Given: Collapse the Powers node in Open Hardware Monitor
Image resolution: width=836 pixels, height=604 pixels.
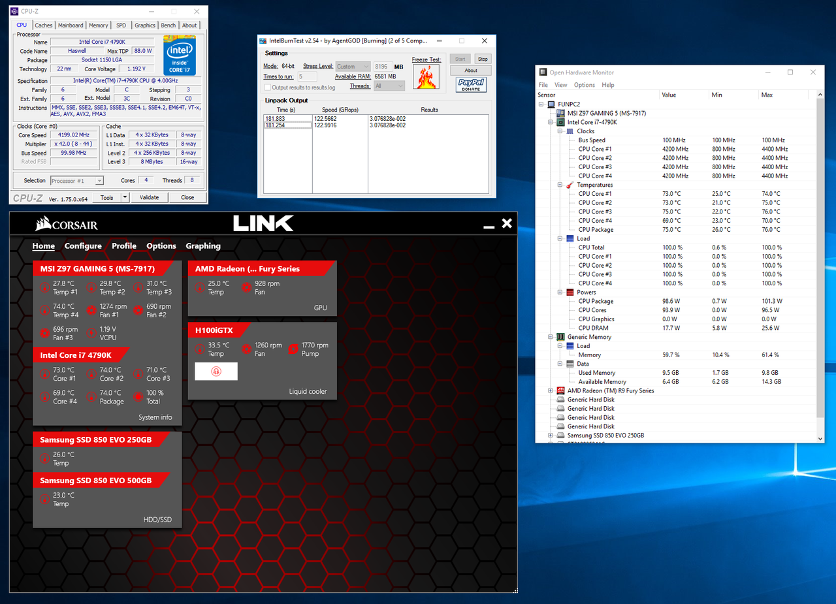Looking at the screenshot, I should tap(560, 293).
